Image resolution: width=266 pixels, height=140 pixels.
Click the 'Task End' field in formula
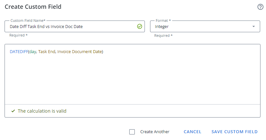pyautogui.click(x=46, y=52)
